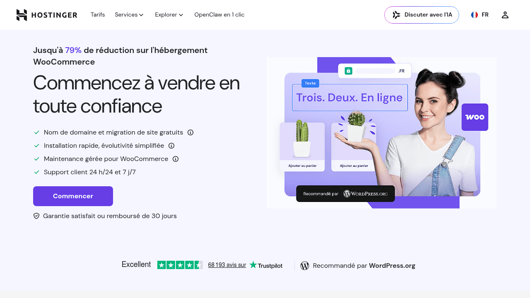Click the .FR domain bar in image

point(375,71)
